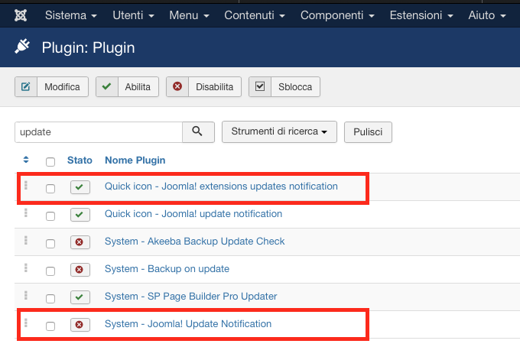This screenshot has height=360, width=520.
Task: Open the Aiuto menu
Action: 487,15
